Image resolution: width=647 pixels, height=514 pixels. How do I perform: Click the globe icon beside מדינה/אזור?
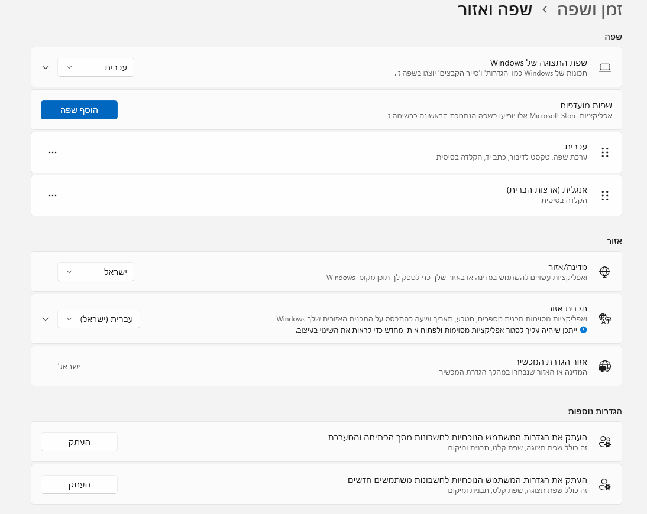tap(604, 272)
